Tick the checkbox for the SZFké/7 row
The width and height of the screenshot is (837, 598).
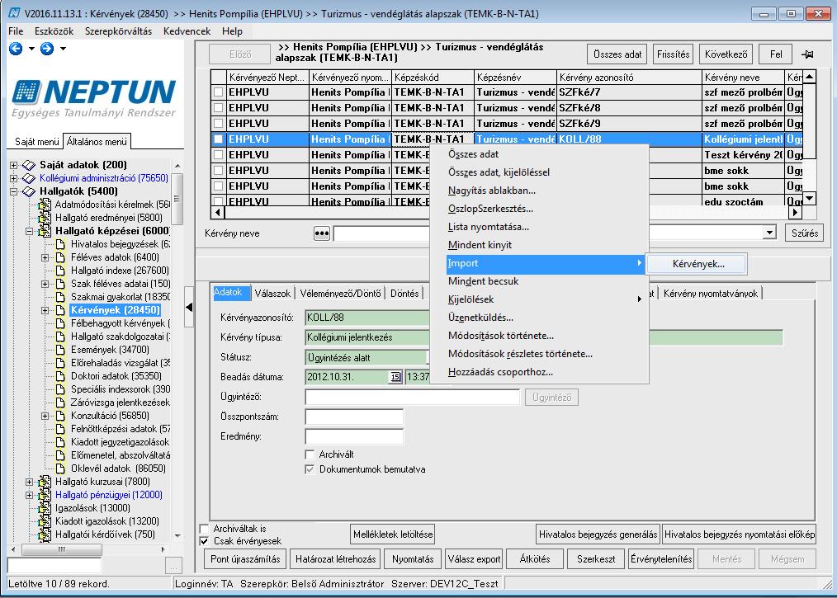(x=218, y=92)
